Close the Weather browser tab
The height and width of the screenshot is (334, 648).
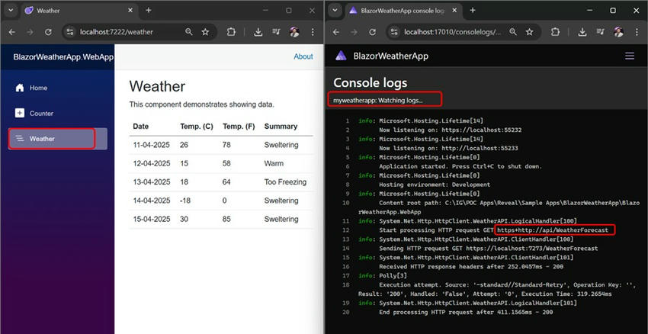pyautogui.click(x=130, y=11)
